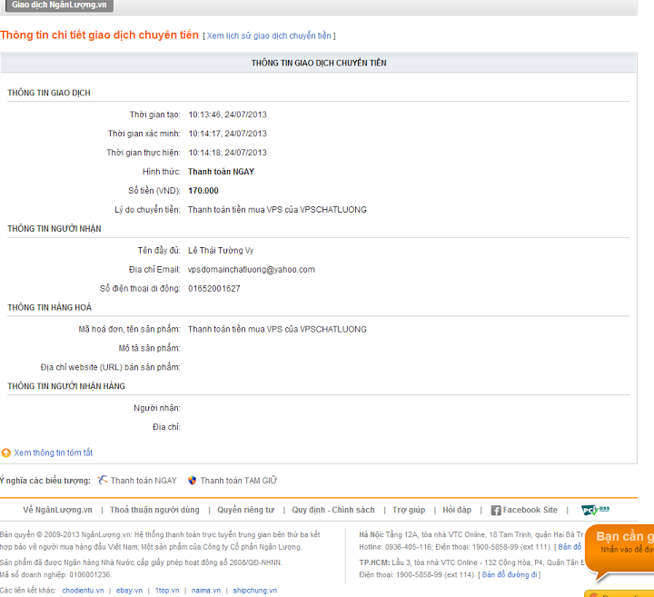Click THÔNG TIN NGƯỜI NHẬN HÀNG section heading
Screen dimensions: 654x597
pyautogui.click(x=66, y=386)
